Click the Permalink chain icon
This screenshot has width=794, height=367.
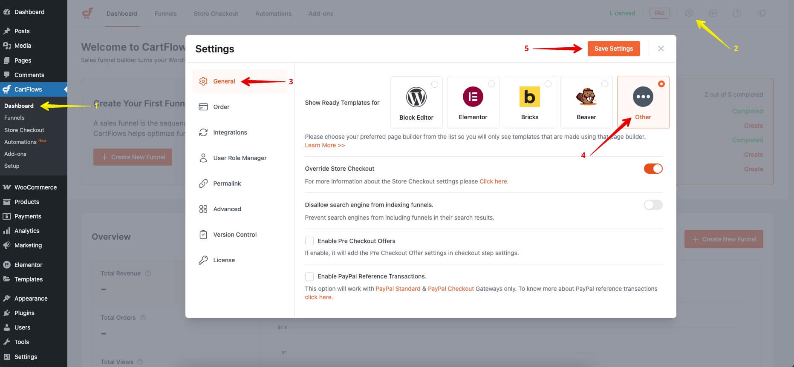[203, 183]
